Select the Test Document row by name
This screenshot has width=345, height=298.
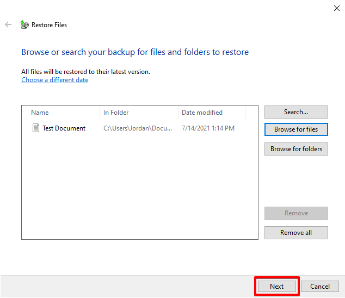pos(64,128)
